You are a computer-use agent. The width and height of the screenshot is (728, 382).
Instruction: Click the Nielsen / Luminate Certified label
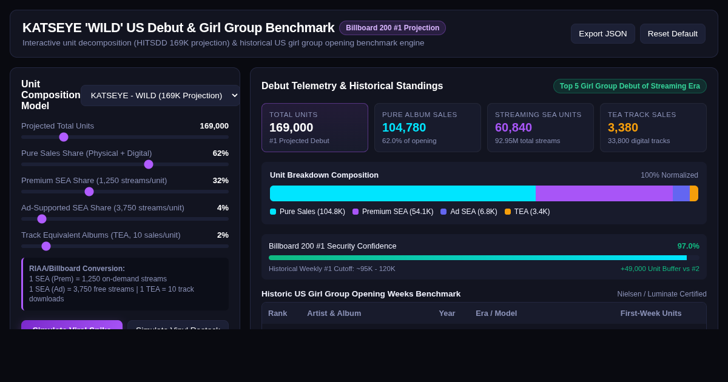coord(662,294)
